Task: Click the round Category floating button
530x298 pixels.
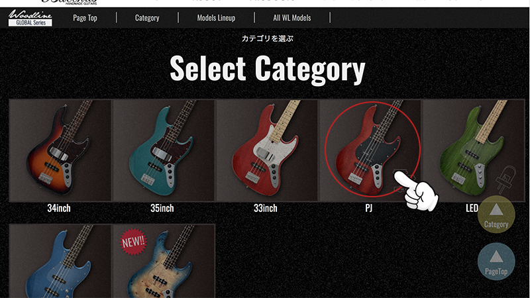Action: tap(496, 214)
